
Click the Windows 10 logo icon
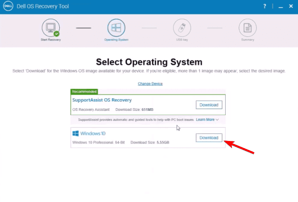click(x=76, y=133)
